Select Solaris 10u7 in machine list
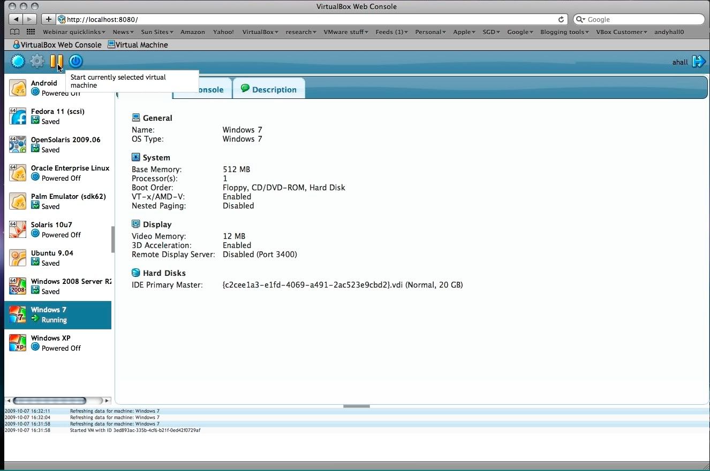This screenshot has width=710, height=471. click(x=58, y=229)
